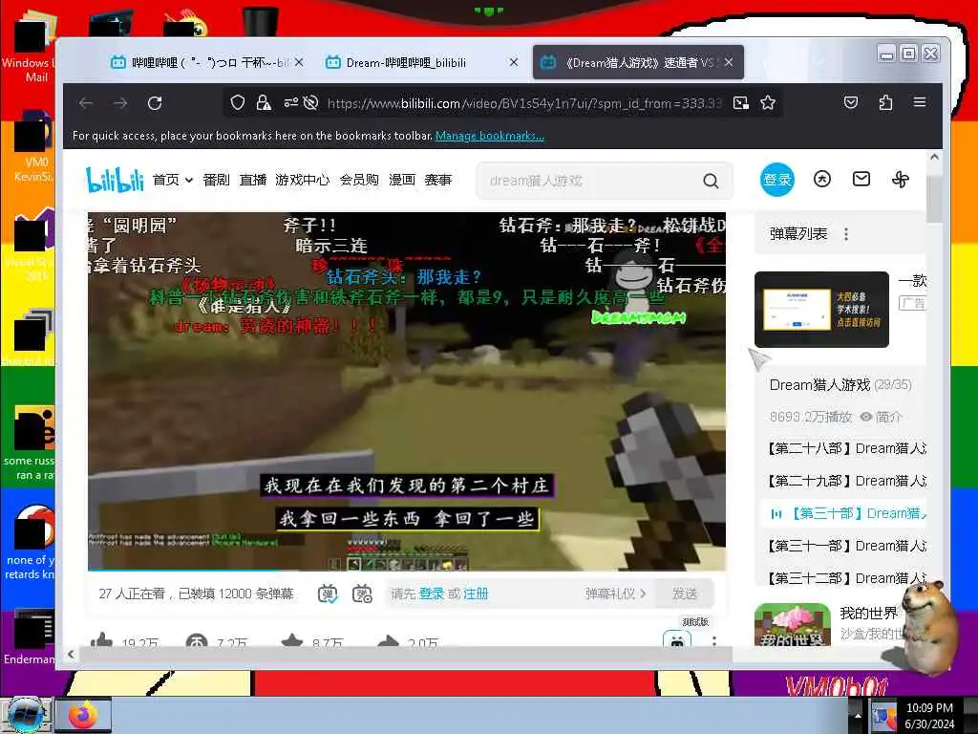Click the video progress bar
Screen dimensions: 978x734
[x=407, y=570]
